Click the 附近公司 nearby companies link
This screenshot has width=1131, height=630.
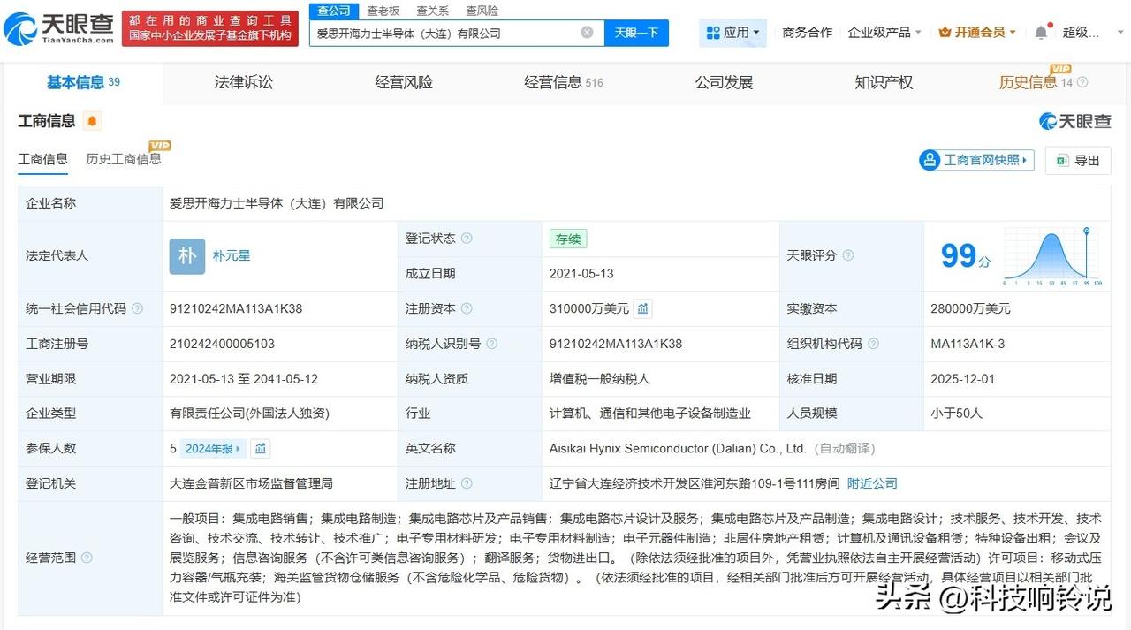tap(872, 483)
